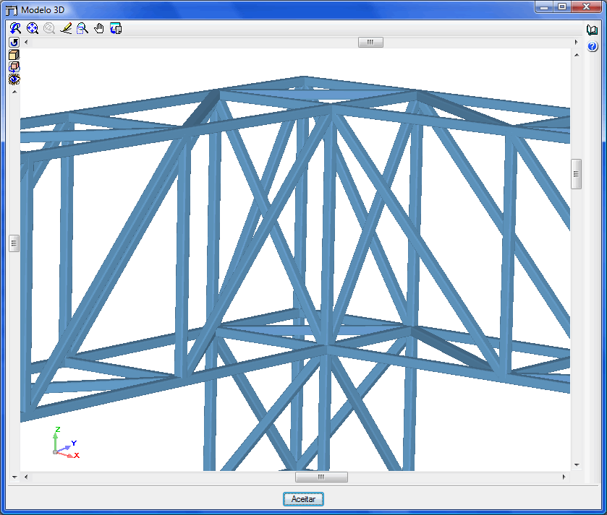Click the right scrollbar up arrow

[577, 55]
